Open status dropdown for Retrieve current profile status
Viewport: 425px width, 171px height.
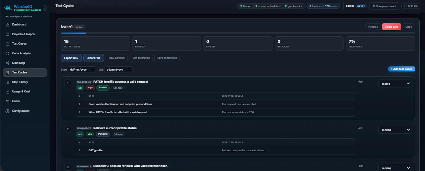[395, 130]
